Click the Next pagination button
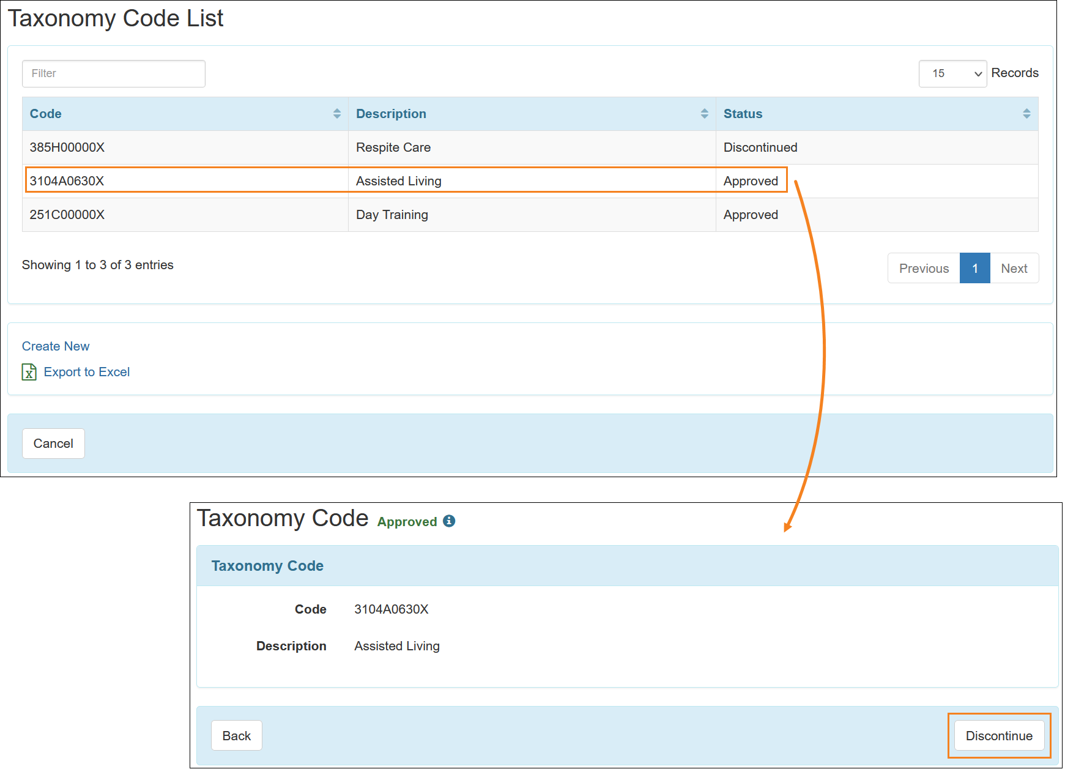 (1014, 268)
